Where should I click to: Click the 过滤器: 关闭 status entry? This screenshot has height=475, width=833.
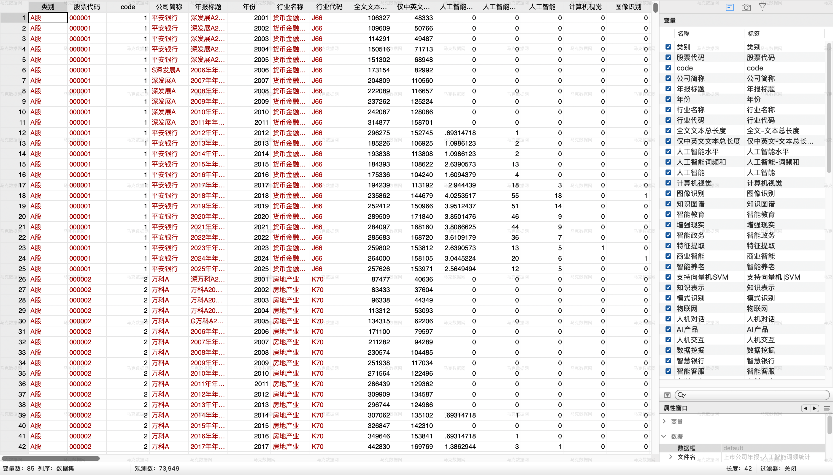[778, 468]
